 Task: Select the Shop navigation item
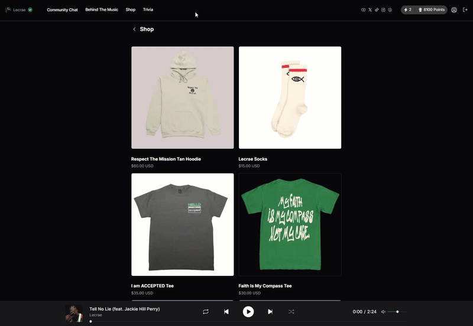click(x=130, y=9)
